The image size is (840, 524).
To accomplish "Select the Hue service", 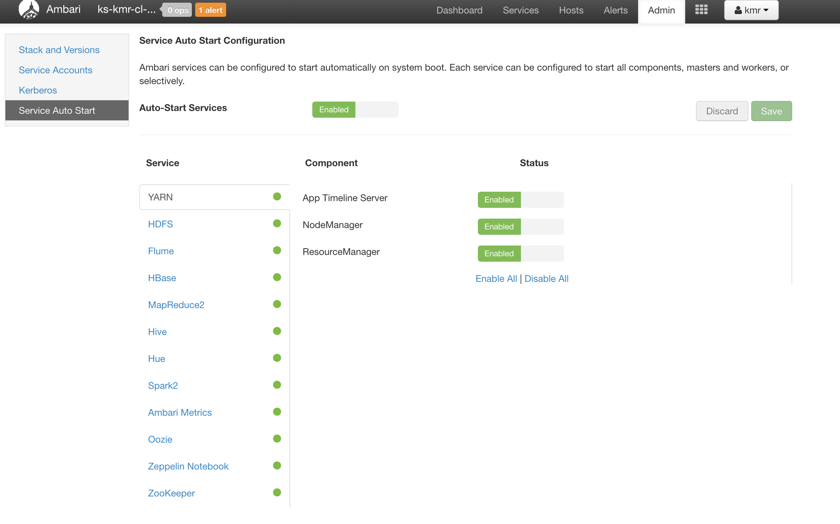I will click(x=156, y=359).
